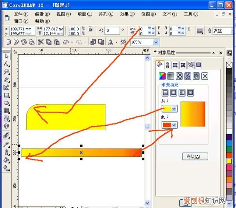Choose radial fountain fill type

(173, 92)
